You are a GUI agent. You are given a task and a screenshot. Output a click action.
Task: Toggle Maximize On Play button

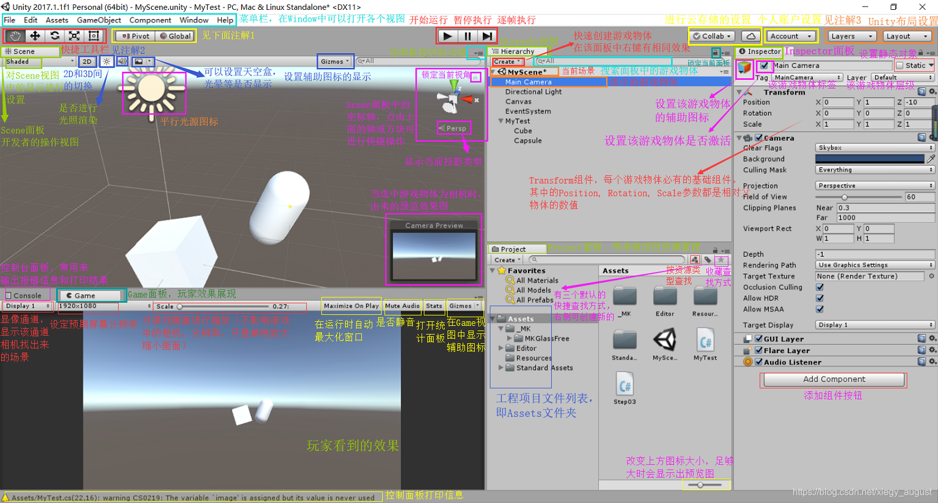[351, 306]
